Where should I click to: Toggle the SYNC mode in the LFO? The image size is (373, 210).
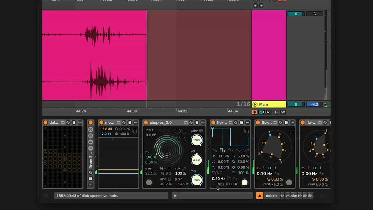coord(217,173)
